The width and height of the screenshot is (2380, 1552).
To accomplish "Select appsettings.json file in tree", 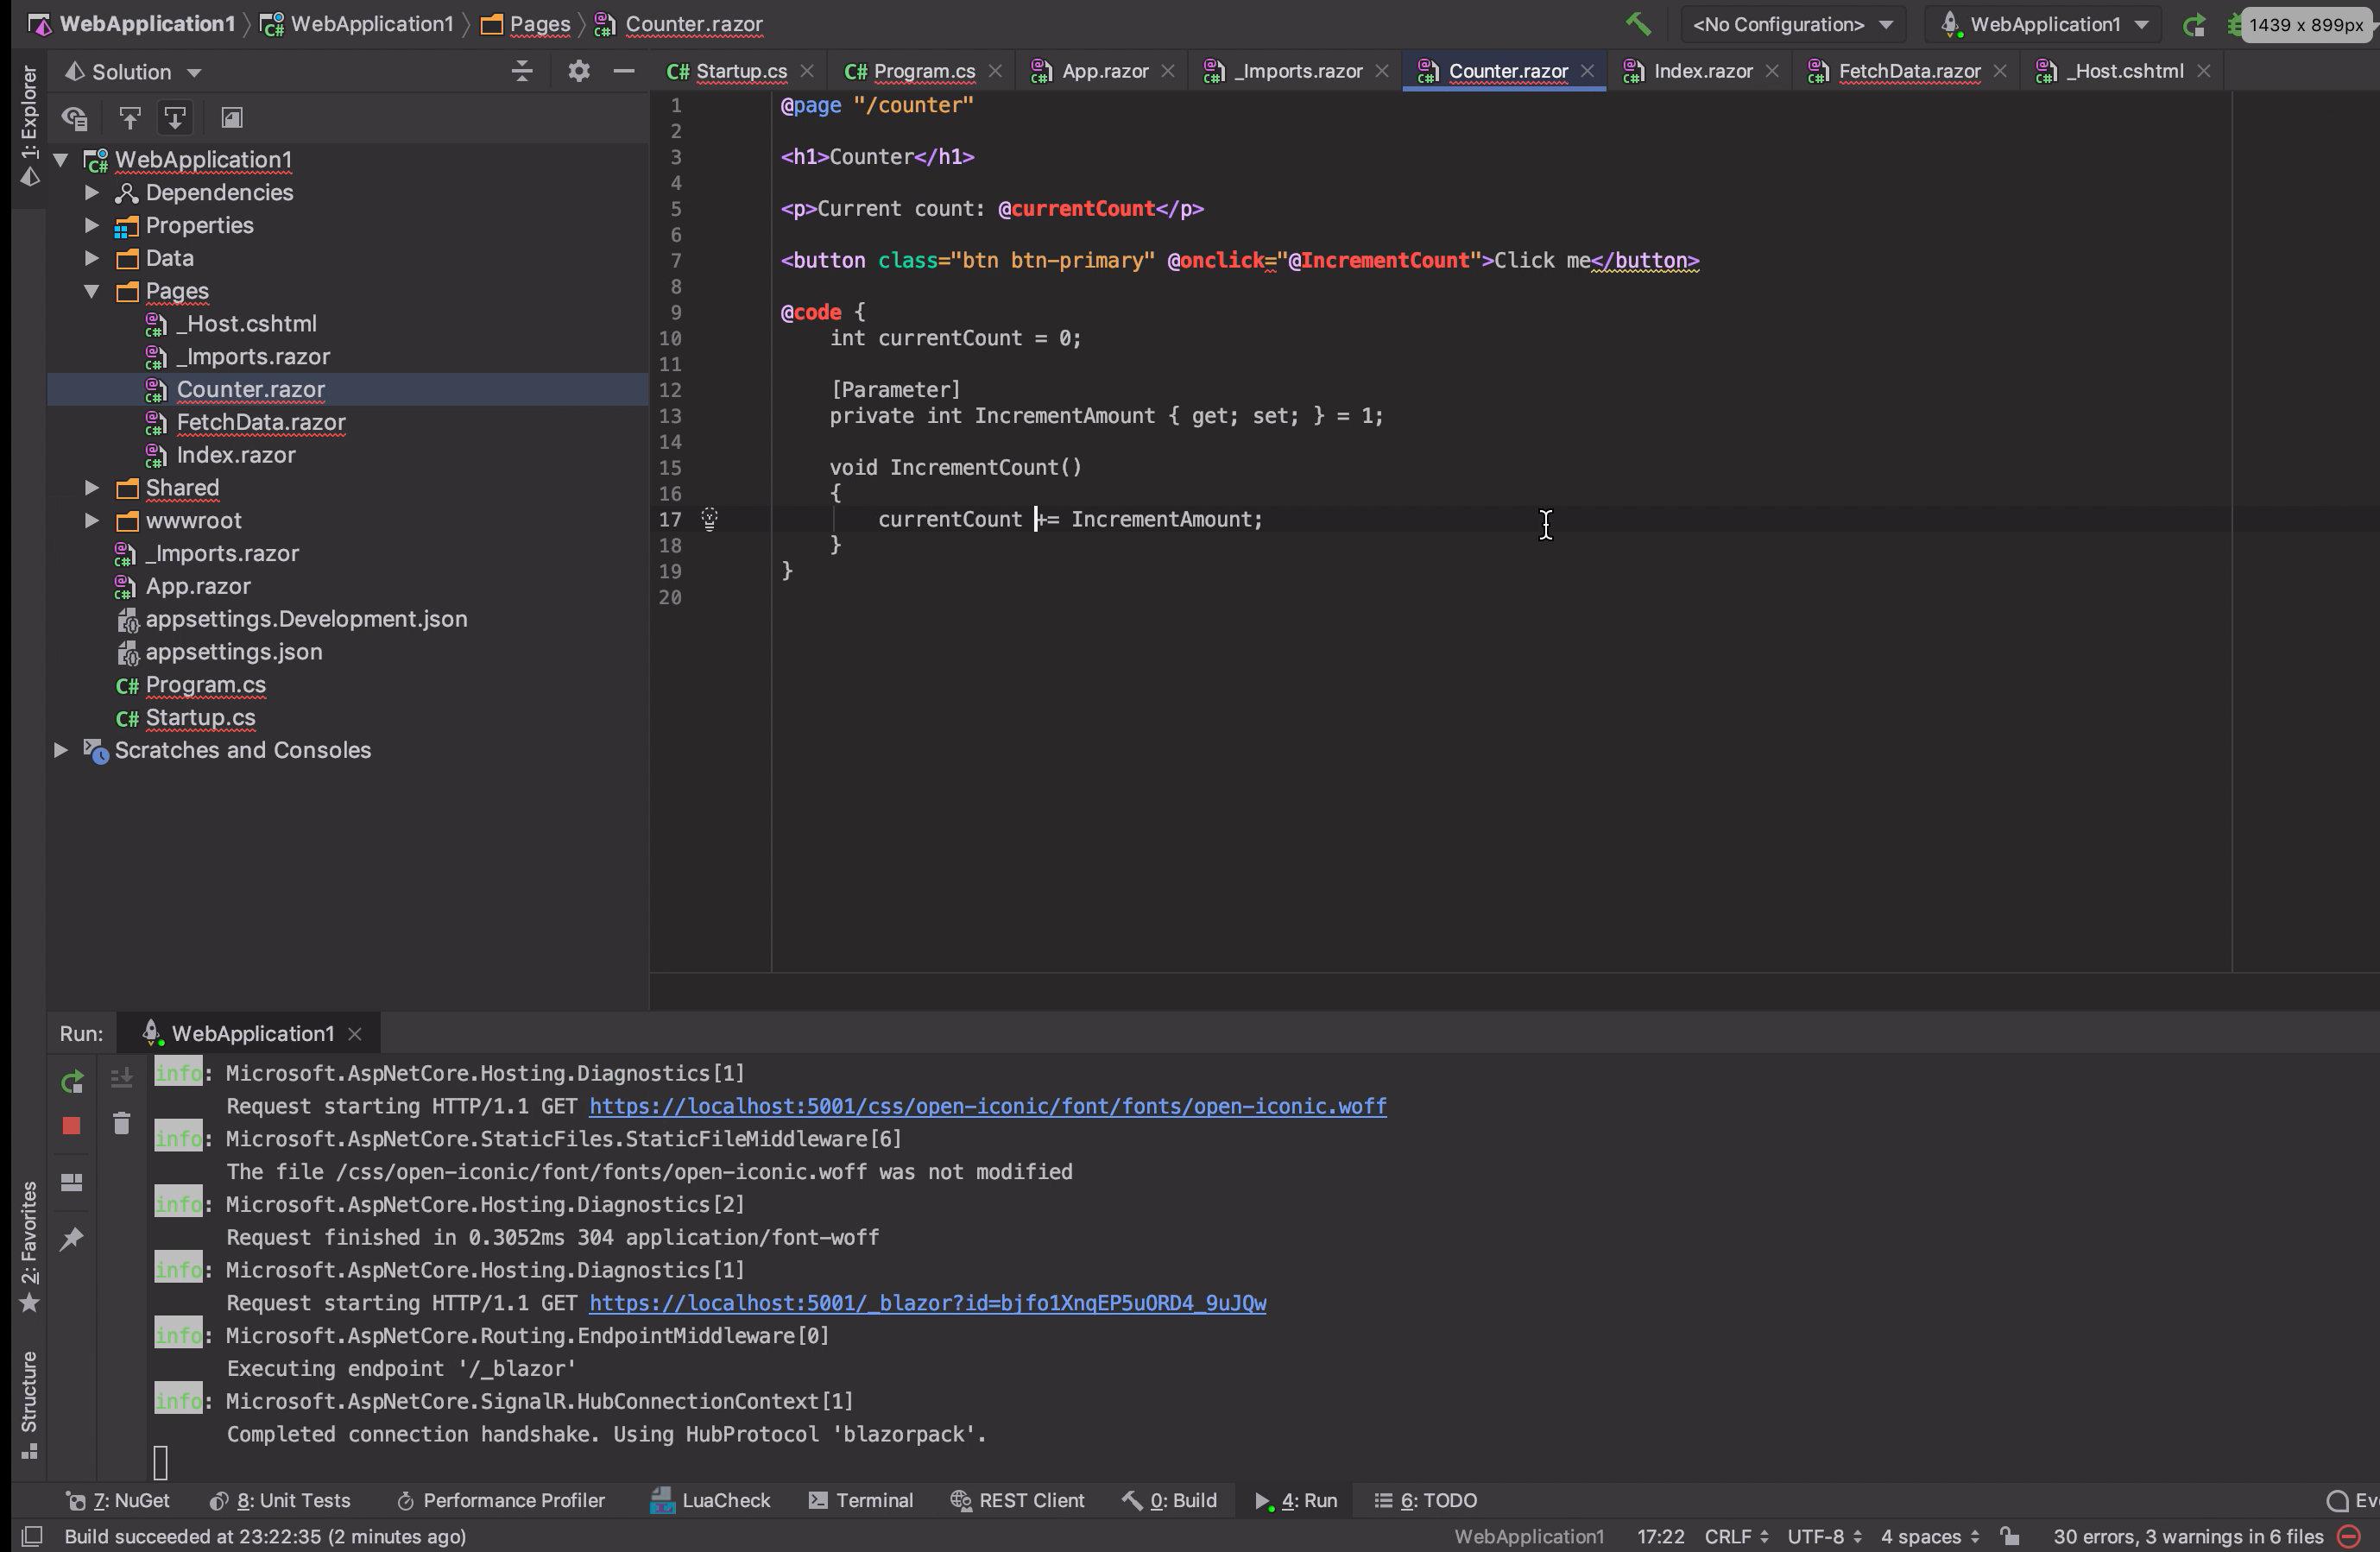I will click(x=234, y=652).
